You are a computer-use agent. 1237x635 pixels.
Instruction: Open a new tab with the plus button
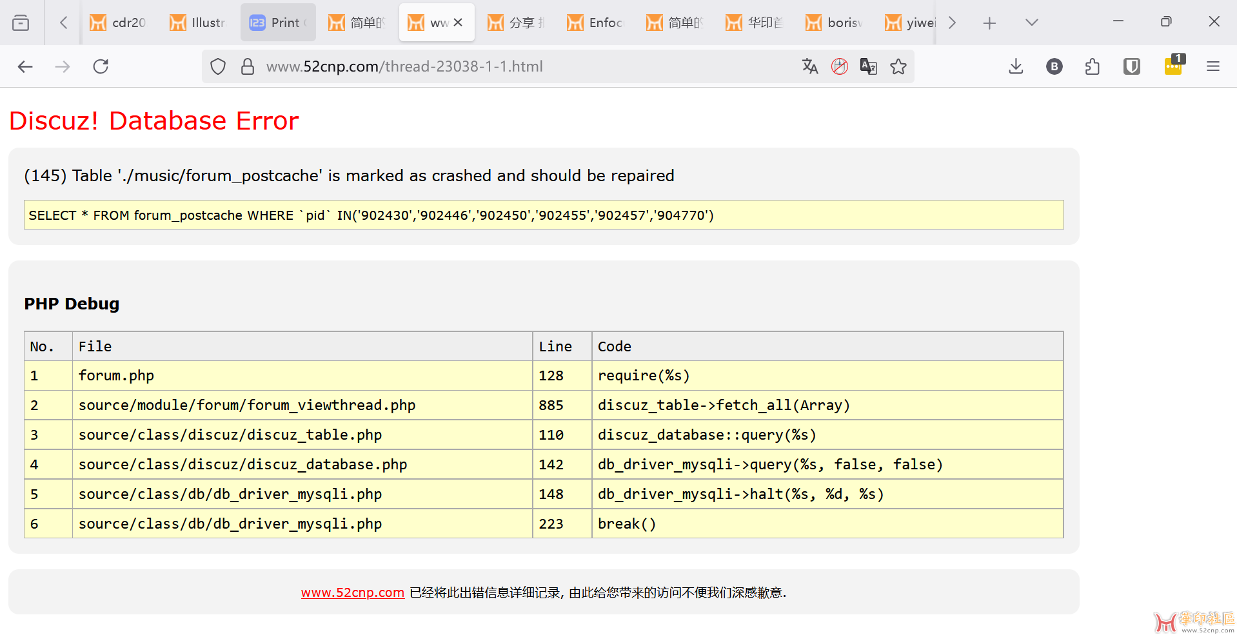click(989, 23)
